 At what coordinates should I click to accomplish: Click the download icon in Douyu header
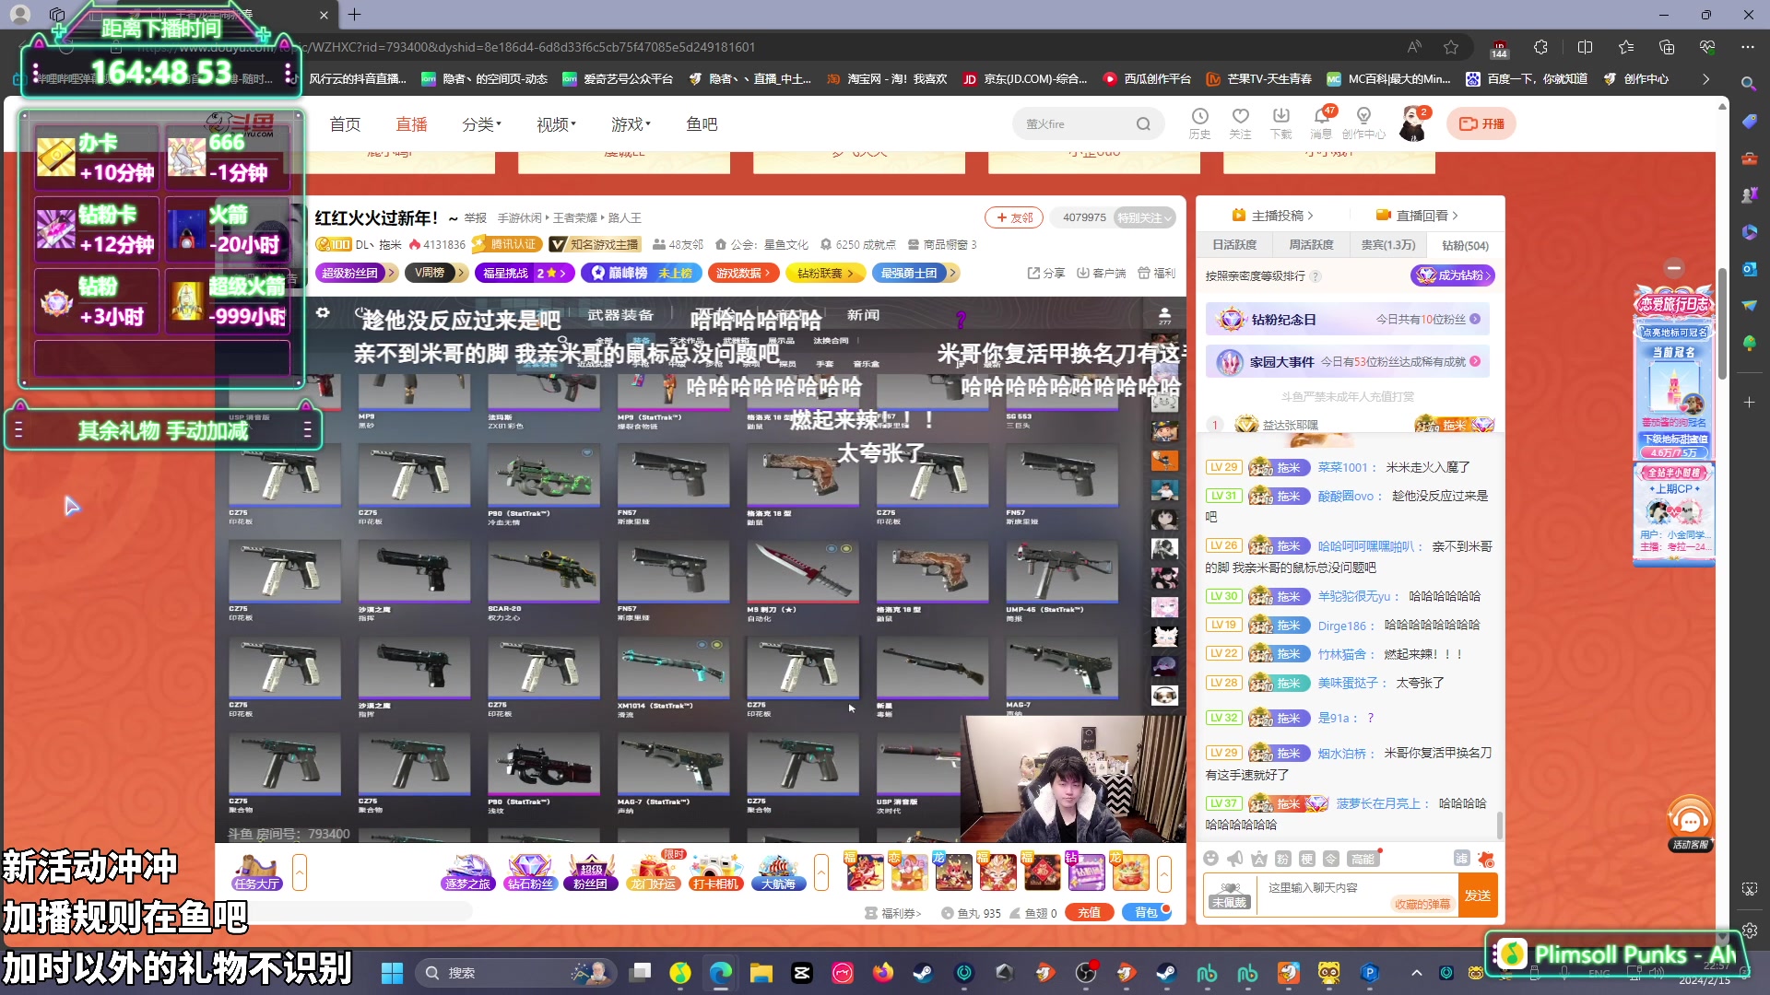[1280, 117]
